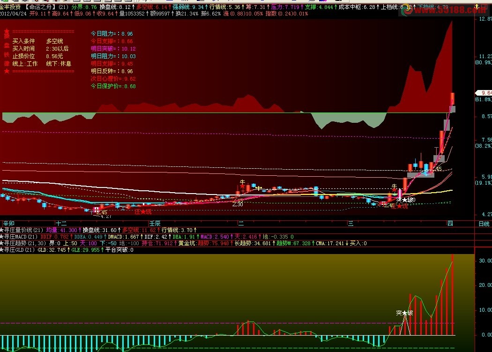Click the 牛 signal marker above 突★破
Viewport: 492px width, 352px height.
point(394,187)
